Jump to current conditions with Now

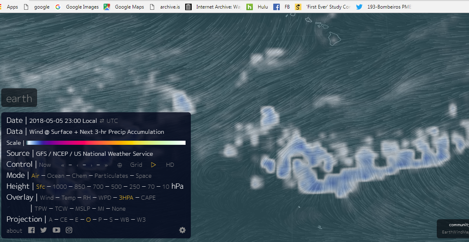[x=45, y=165]
